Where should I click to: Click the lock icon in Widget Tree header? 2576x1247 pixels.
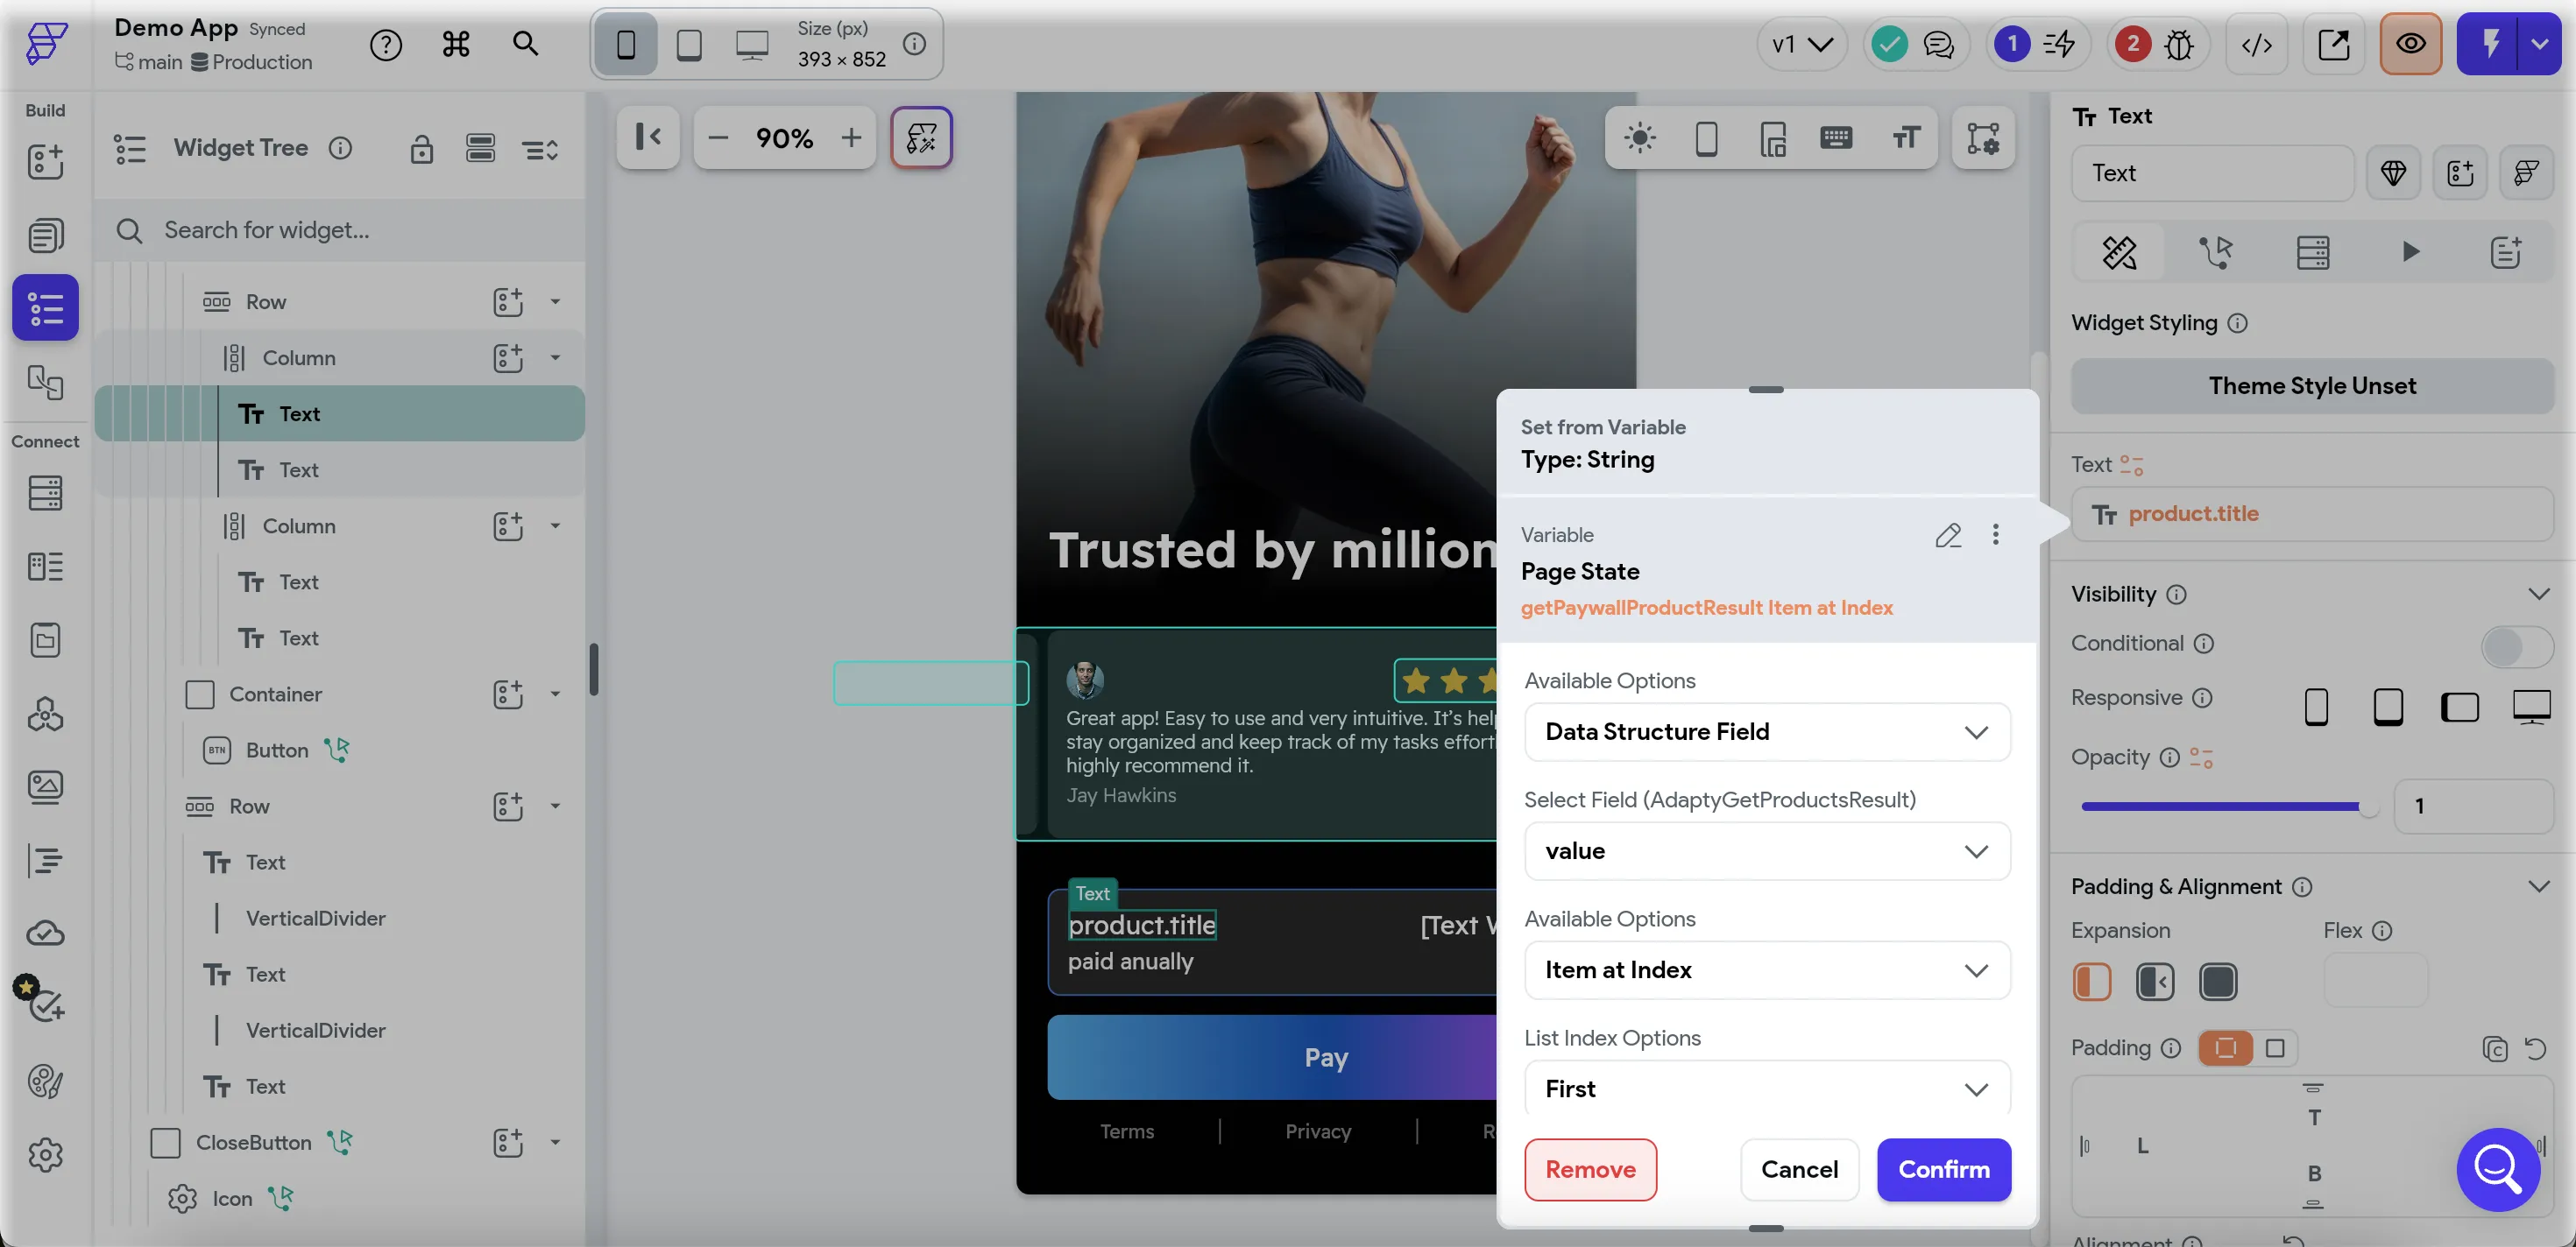tap(421, 149)
